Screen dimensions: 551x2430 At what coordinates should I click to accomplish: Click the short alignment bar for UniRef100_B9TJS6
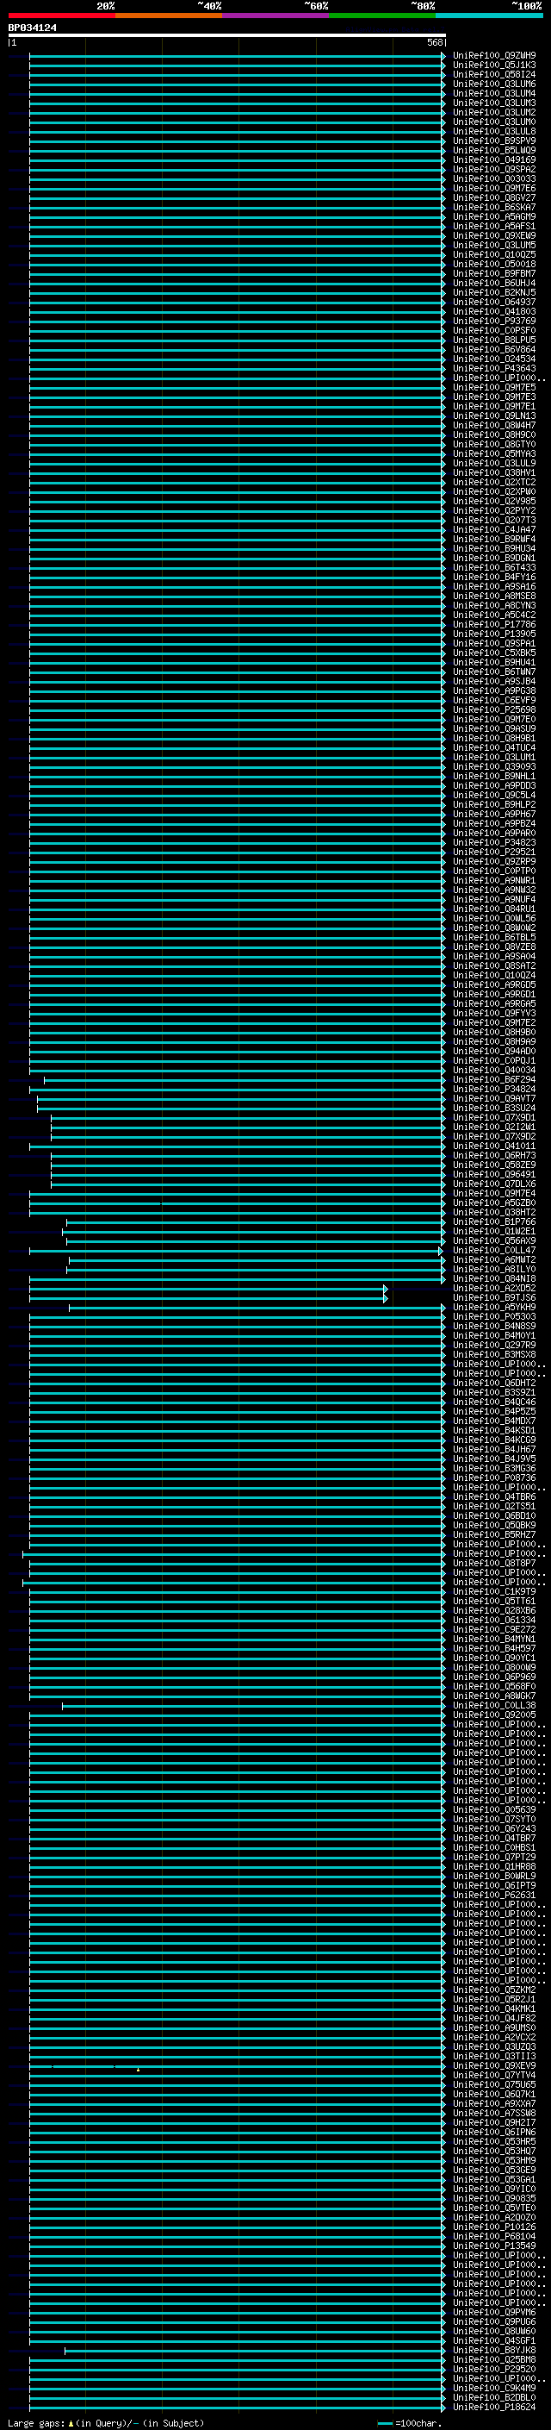click(x=208, y=1298)
